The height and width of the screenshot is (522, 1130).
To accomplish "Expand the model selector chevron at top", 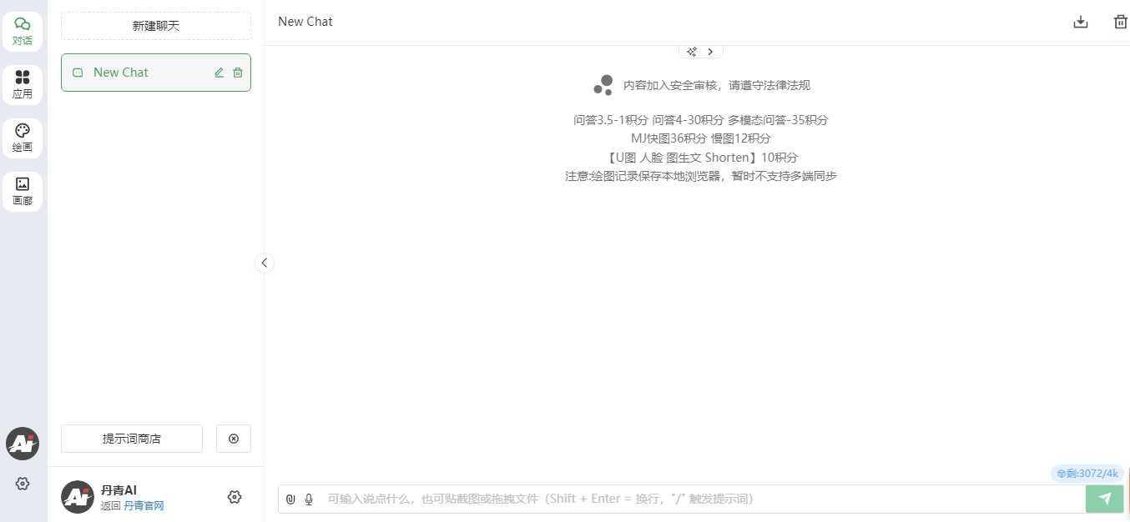I will [710, 52].
